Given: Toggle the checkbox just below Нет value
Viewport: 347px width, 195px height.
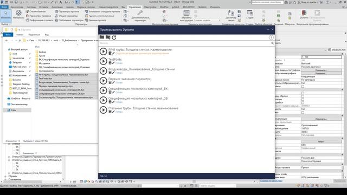Looking at the screenshot, I should [x=303, y=87].
